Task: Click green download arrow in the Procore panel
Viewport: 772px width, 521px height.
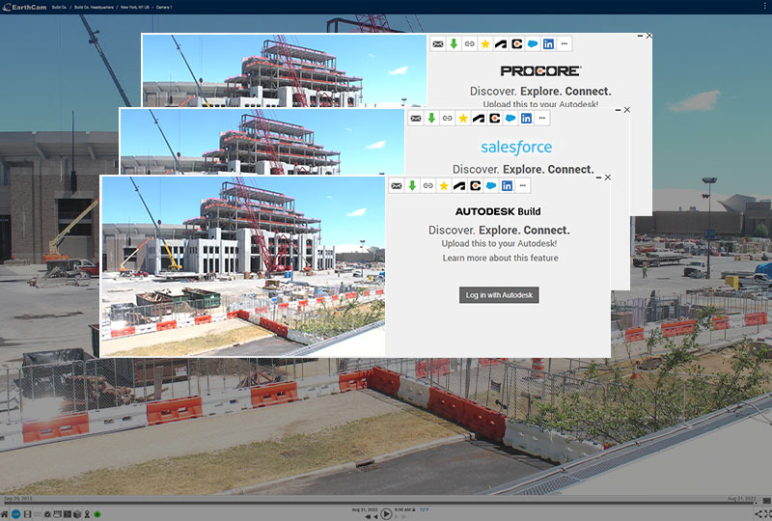Action: tap(454, 43)
